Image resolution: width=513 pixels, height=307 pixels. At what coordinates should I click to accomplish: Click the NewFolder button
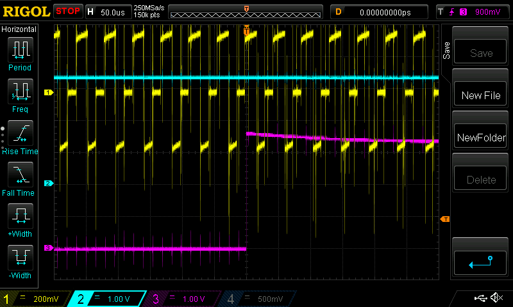pyautogui.click(x=480, y=136)
